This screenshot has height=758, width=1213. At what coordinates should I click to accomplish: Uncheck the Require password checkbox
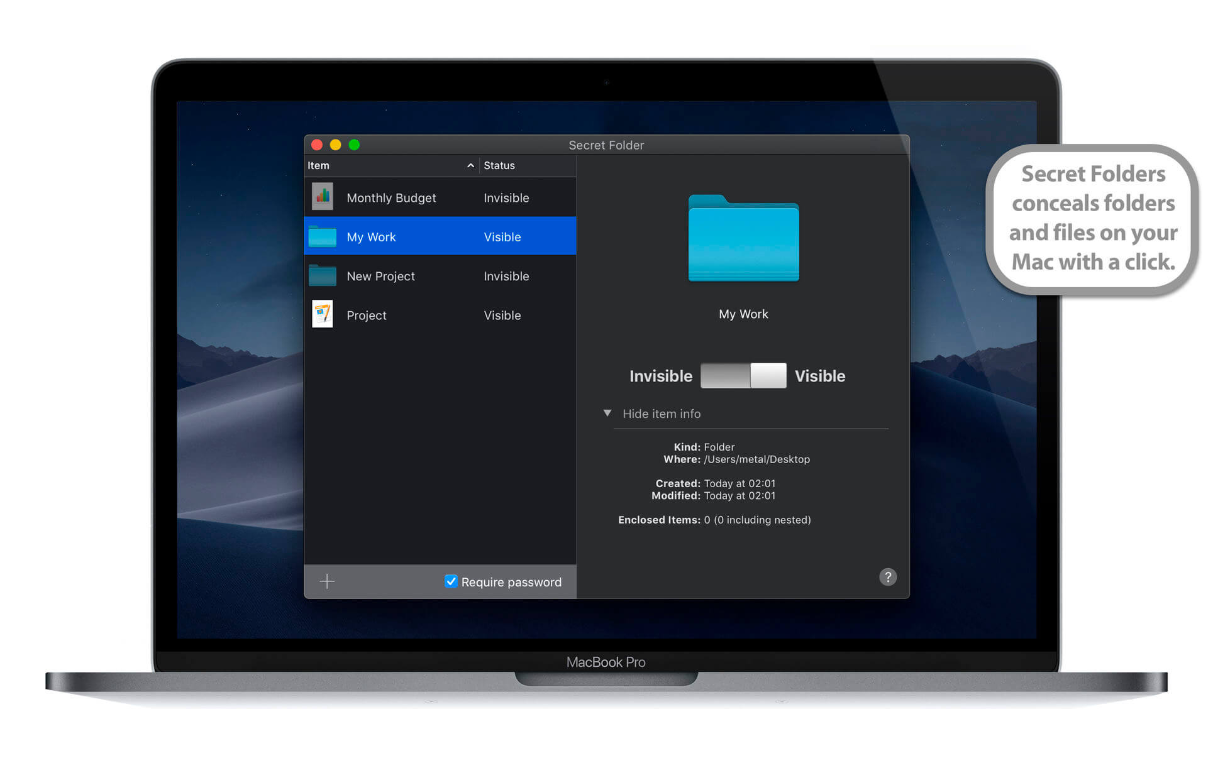[x=451, y=581]
